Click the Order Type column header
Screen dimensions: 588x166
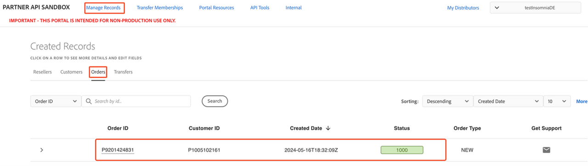coord(467,128)
